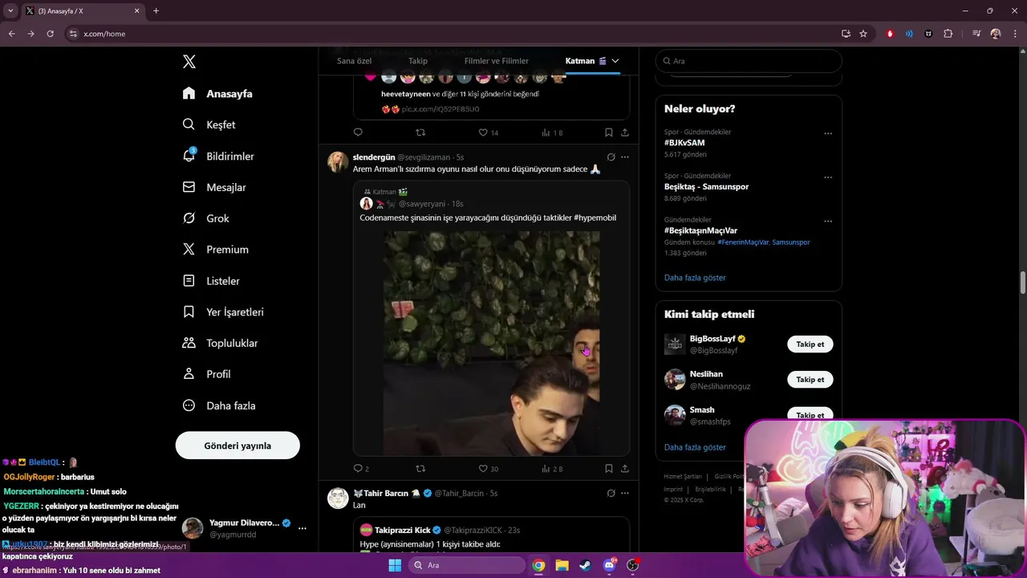Show more under Kimi takip etmeli

click(x=695, y=447)
